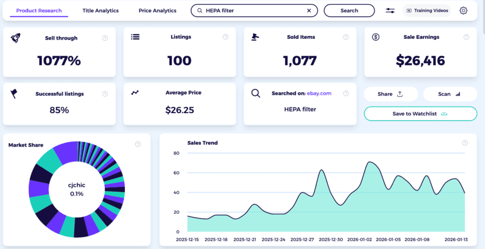
Task: Click help icon on Average Price card
Action: click(225, 93)
